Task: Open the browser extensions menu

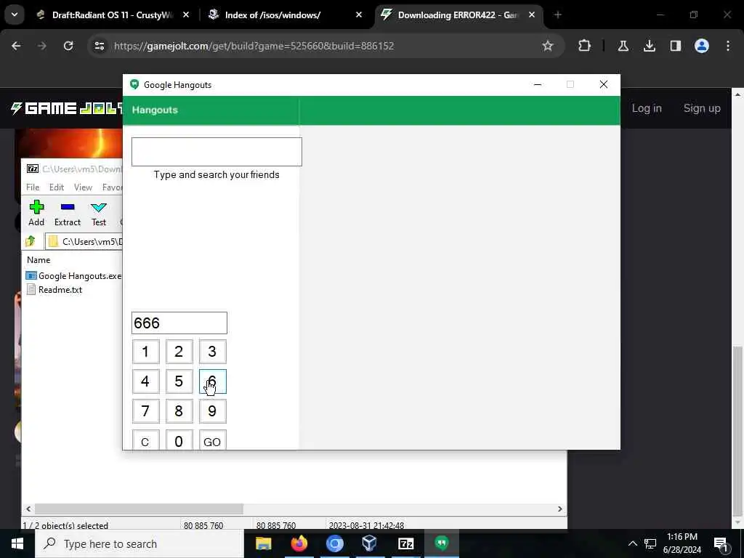Action: (585, 46)
